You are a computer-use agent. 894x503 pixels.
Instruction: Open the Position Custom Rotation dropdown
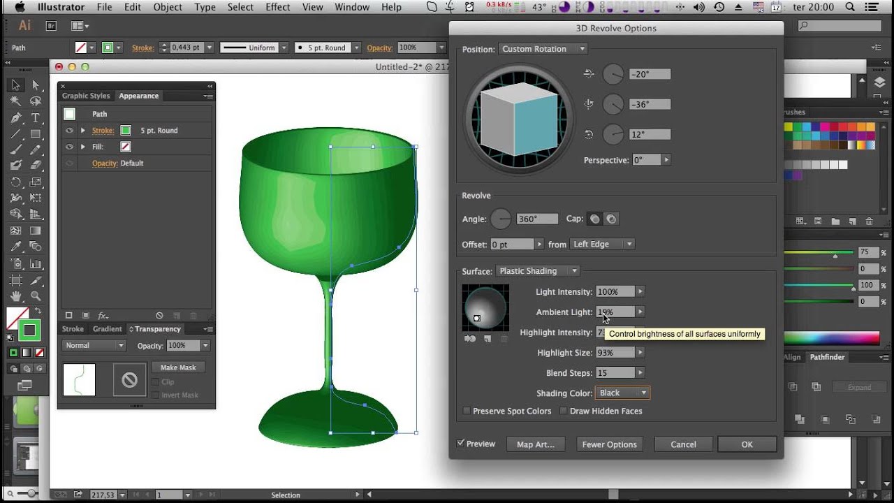click(x=543, y=49)
